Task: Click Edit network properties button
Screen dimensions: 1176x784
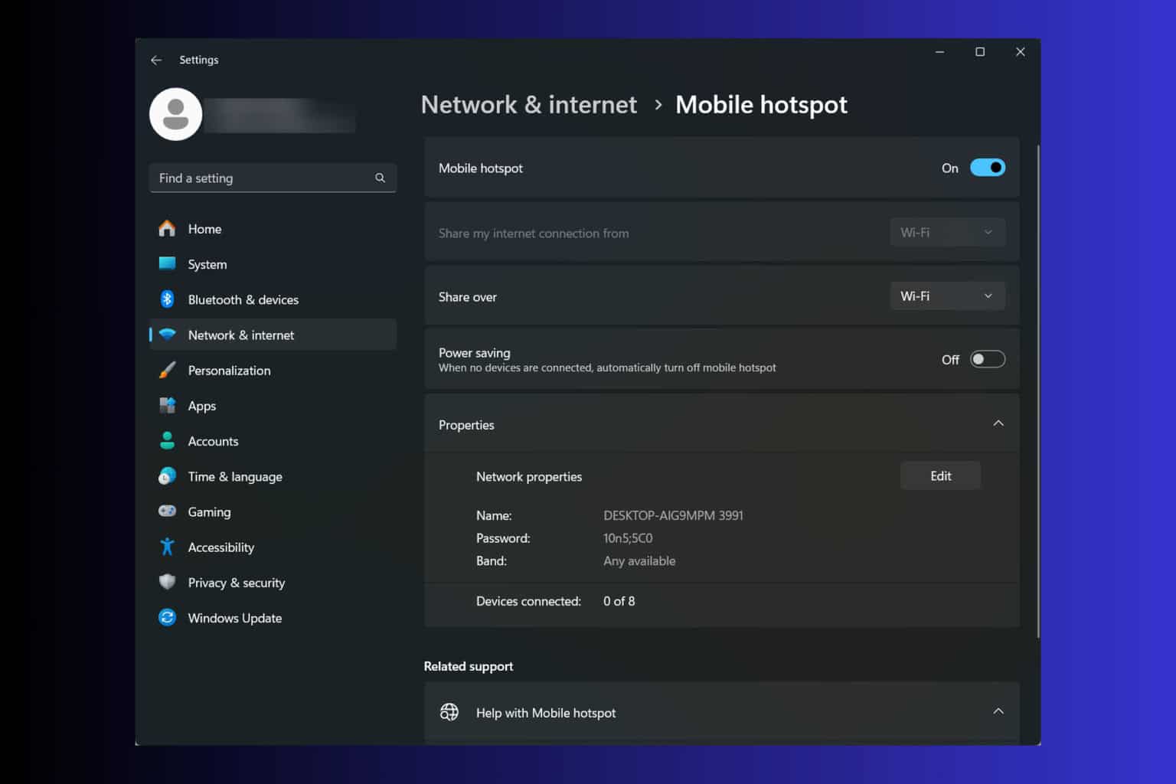Action: (940, 475)
